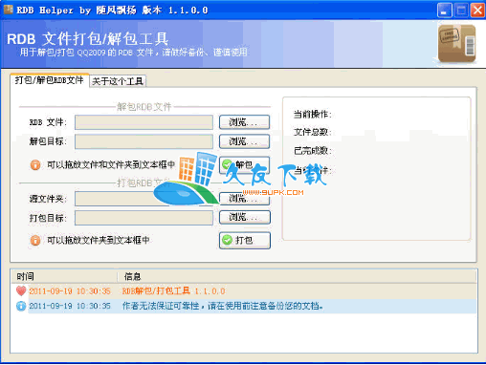The image size is (486, 365).
Task: Click the red heart icon in log list
Action: point(21,291)
